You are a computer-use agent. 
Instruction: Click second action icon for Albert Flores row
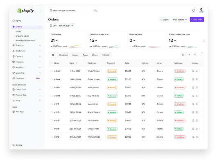197,121
